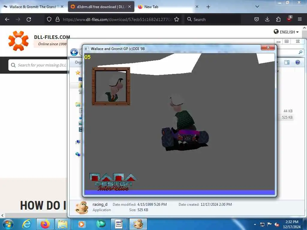Click the page vertical scrollbar up arrow

[x=305, y=28]
